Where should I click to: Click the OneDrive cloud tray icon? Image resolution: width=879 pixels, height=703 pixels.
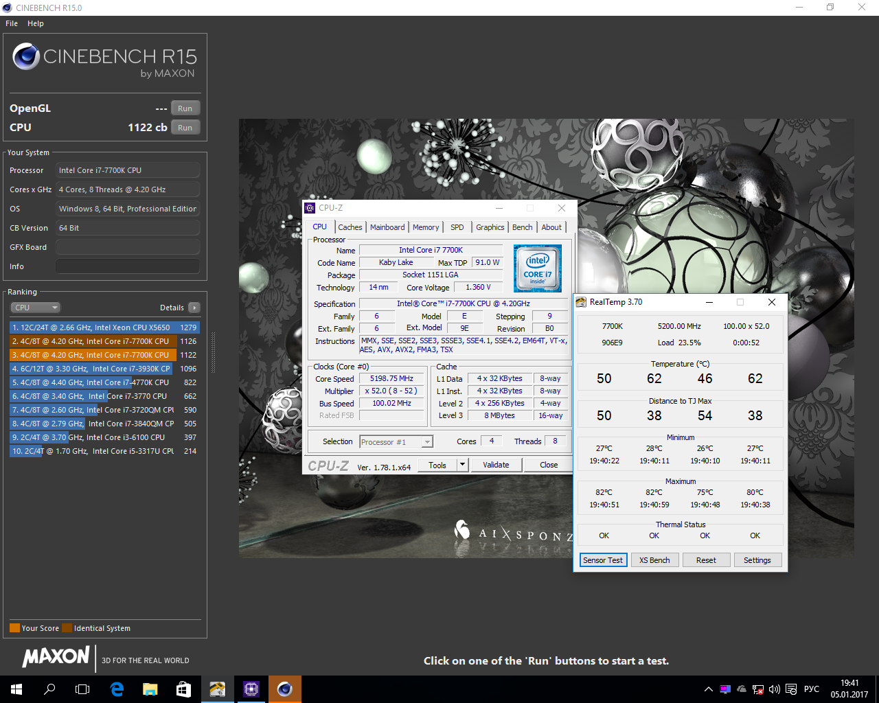pos(742,689)
